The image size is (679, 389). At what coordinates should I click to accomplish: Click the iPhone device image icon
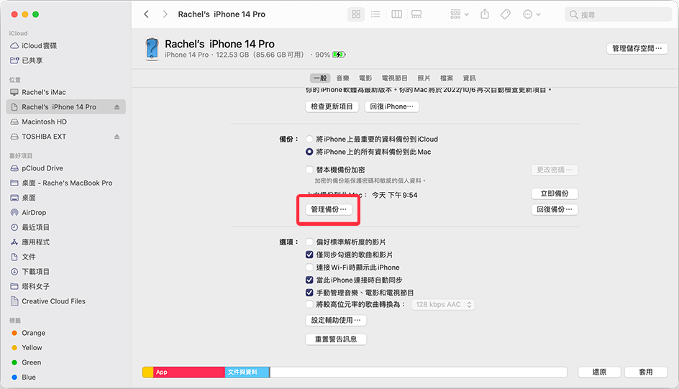(x=152, y=48)
